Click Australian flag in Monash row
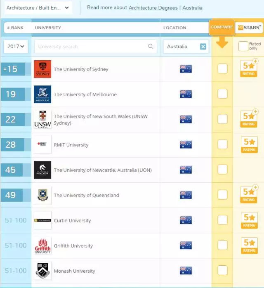Screen dimensions: 264x288 186,271
